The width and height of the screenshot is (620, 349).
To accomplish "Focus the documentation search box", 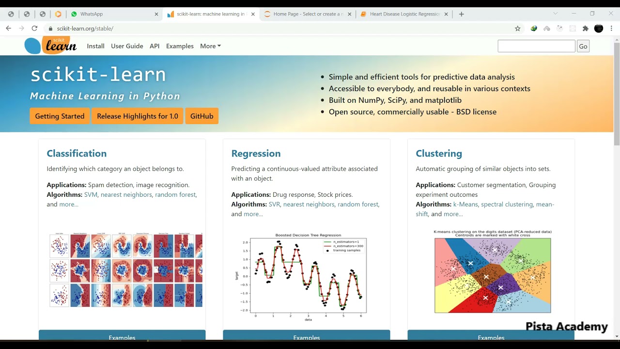I will tap(536, 47).
